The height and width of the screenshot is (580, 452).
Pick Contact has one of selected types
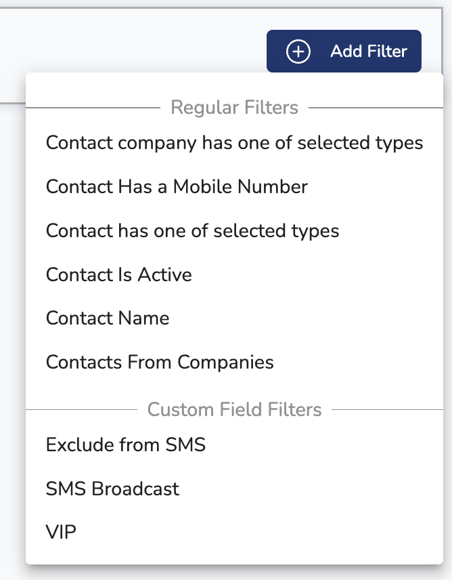pos(192,230)
